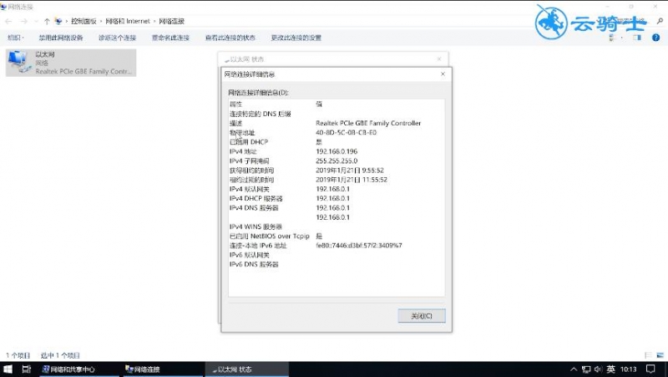
Task: Show hidden system tray icons
Action: 574,369
